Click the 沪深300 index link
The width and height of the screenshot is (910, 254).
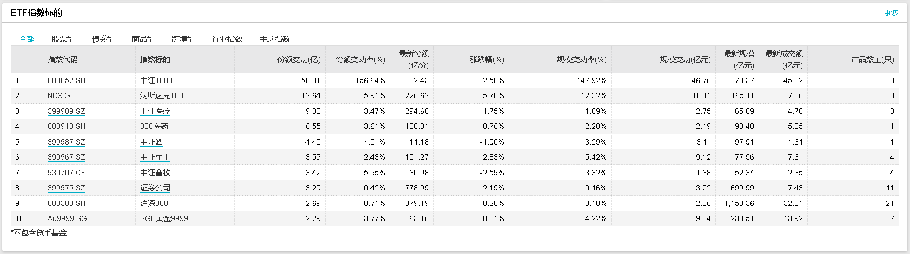pyautogui.click(x=154, y=203)
